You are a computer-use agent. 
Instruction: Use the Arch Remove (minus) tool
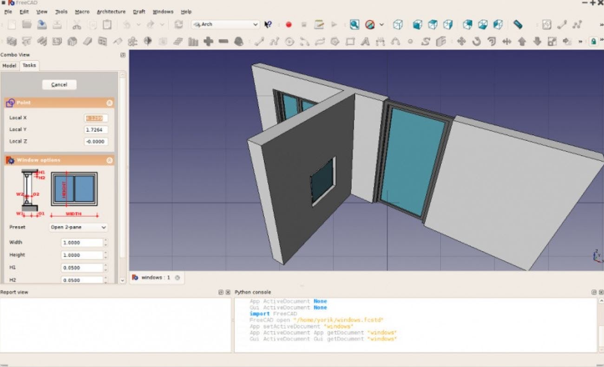[x=223, y=41]
